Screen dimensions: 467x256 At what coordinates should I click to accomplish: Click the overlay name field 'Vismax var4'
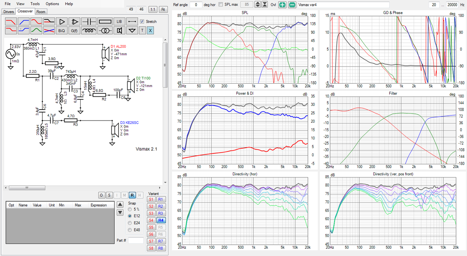coord(343,4)
